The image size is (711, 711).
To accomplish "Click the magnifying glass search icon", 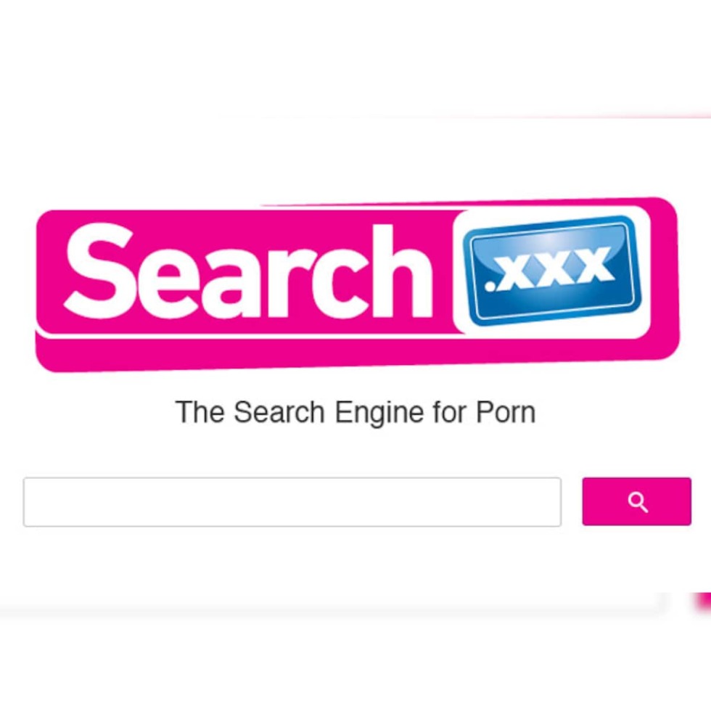I will (x=638, y=502).
